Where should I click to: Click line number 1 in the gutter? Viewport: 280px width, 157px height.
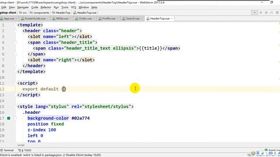pyautogui.click(x=3, y=25)
